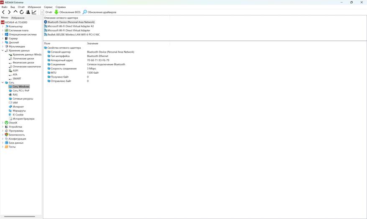The height and width of the screenshot is (219, 367).
Task: Create a report via Отчёт toolbar button
Action: pyautogui.click(x=46, y=12)
